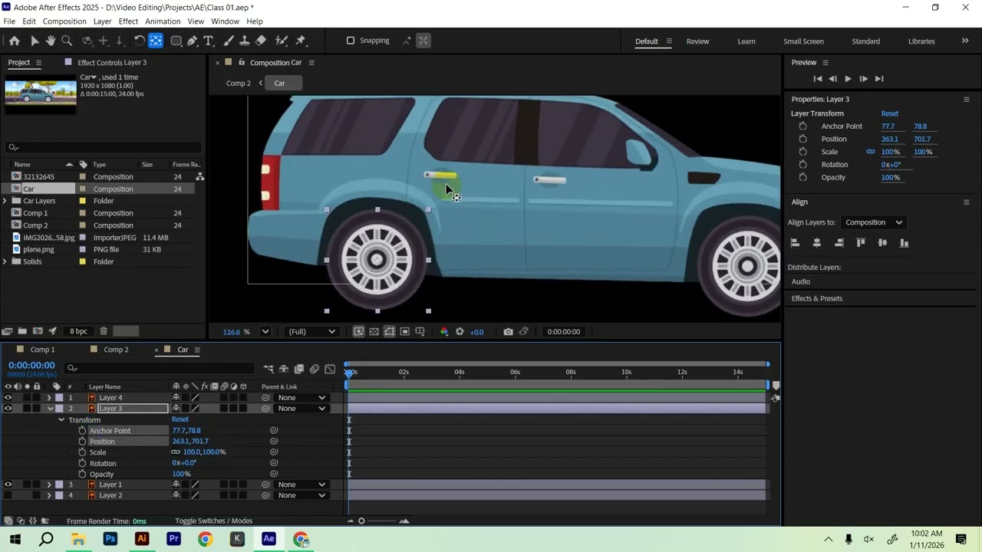Select the Rotation tool
Viewport: 982px width, 552px height.
point(139,41)
